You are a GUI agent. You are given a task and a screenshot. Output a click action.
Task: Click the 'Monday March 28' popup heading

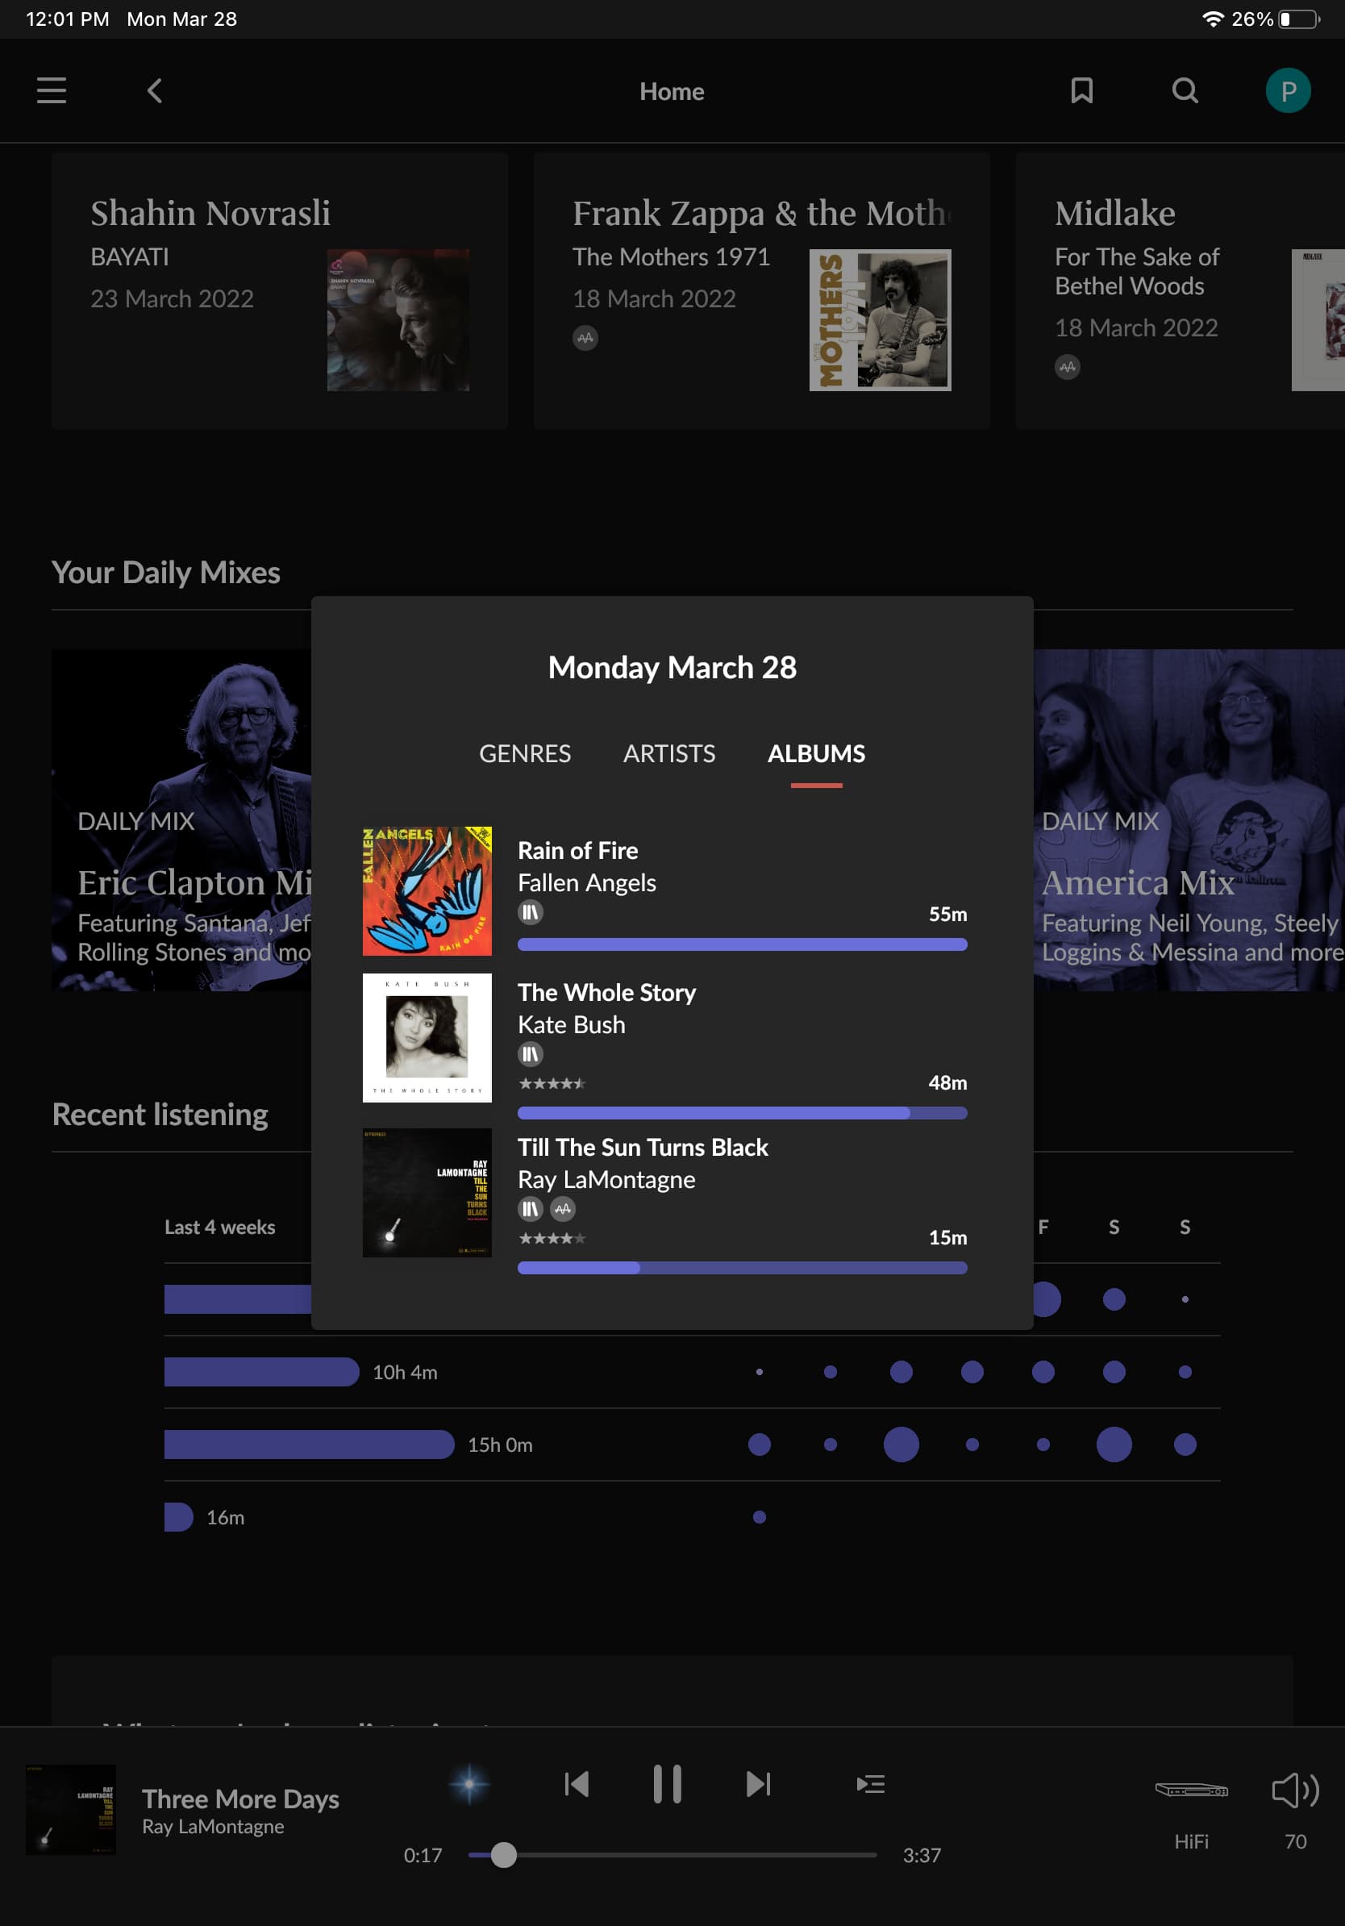click(672, 667)
